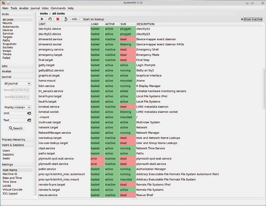
Task: Open Date and Time setting
Action: coord(12,178)
